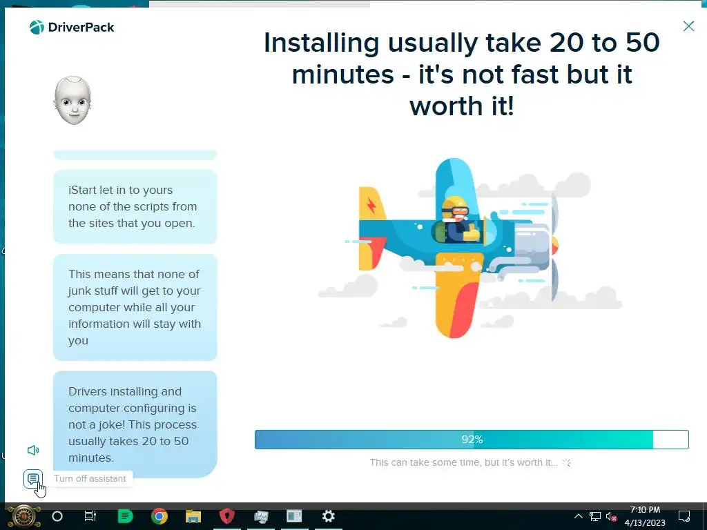
Task: Show hidden system tray icons
Action: 578,516
